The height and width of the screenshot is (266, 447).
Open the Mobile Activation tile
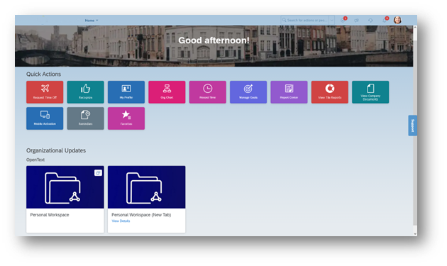pos(45,118)
